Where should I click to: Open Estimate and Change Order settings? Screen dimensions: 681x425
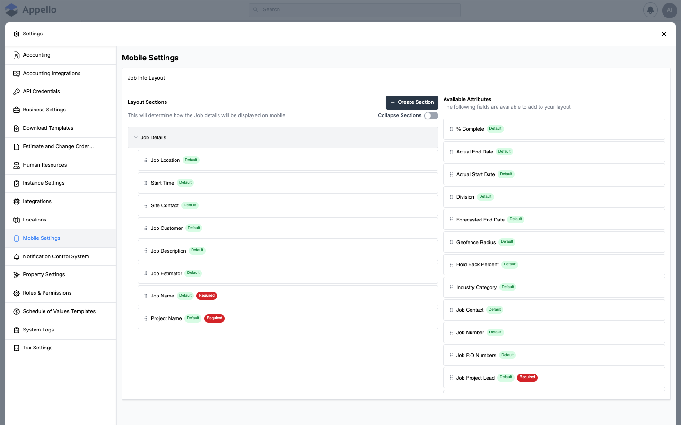point(61,147)
